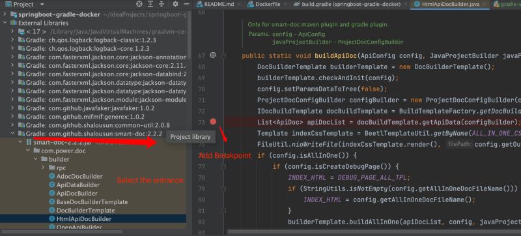Expand springboot-gradle-docker project node
The image size is (521, 236).
click(5, 14)
